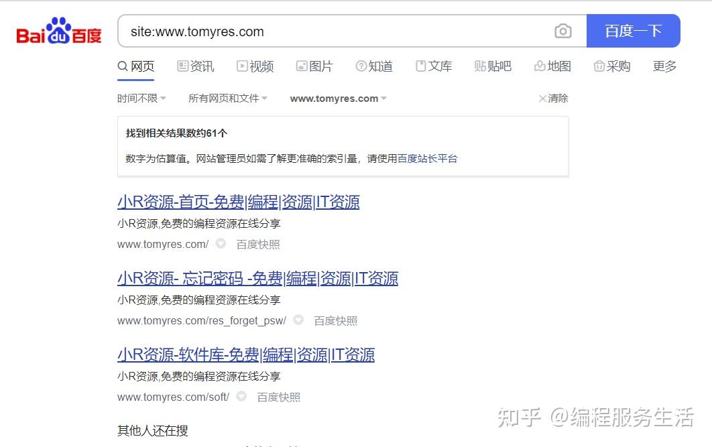
Task: Open the 百度站长平台 link
Action: click(427, 158)
